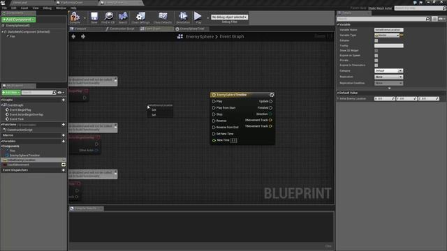Start Simulation from the toolbar
Image resolution: width=447 pixels, height=251 pixels.
pyautogui.click(x=183, y=17)
